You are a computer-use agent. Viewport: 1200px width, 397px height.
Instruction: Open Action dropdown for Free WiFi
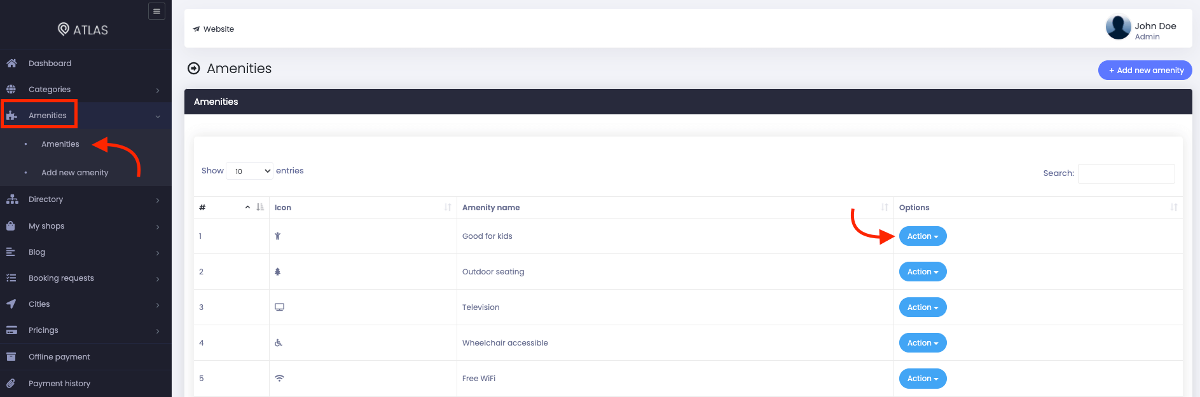(923, 379)
